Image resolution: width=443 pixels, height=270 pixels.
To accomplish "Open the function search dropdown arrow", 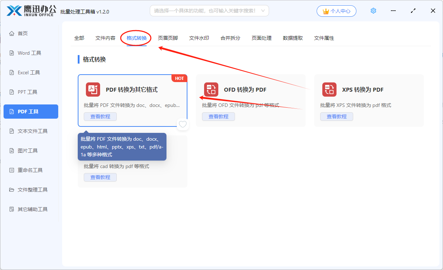I will [x=263, y=11].
